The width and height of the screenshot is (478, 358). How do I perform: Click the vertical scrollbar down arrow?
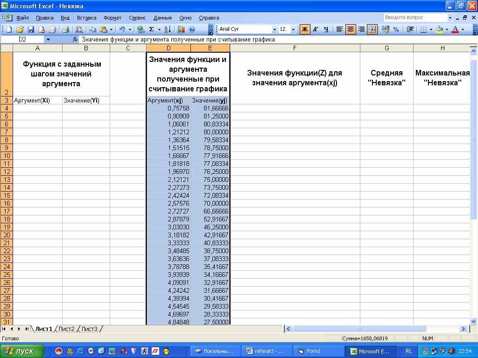pos(473,321)
